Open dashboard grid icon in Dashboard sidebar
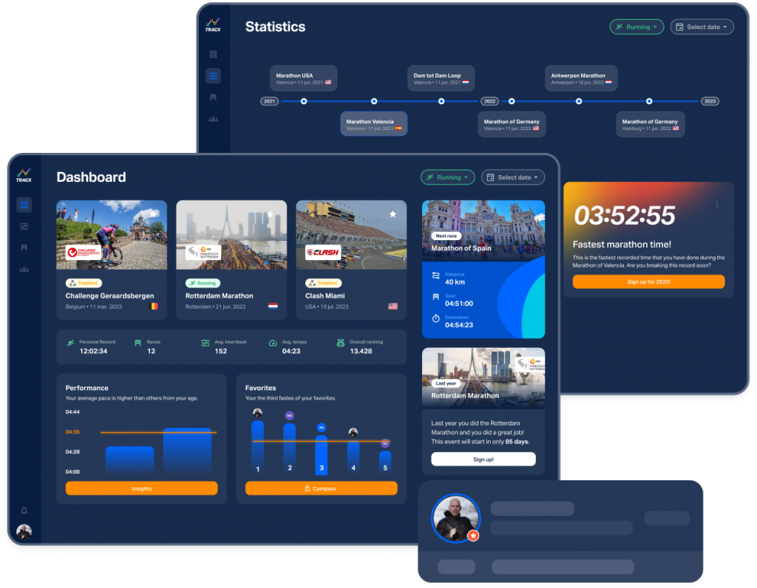This screenshot has width=757, height=588. [x=24, y=205]
